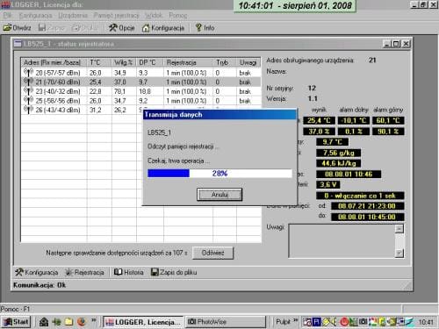Image resolution: width=439 pixels, height=329 pixels.
Task: Open the Widok menu
Action: pos(154,15)
